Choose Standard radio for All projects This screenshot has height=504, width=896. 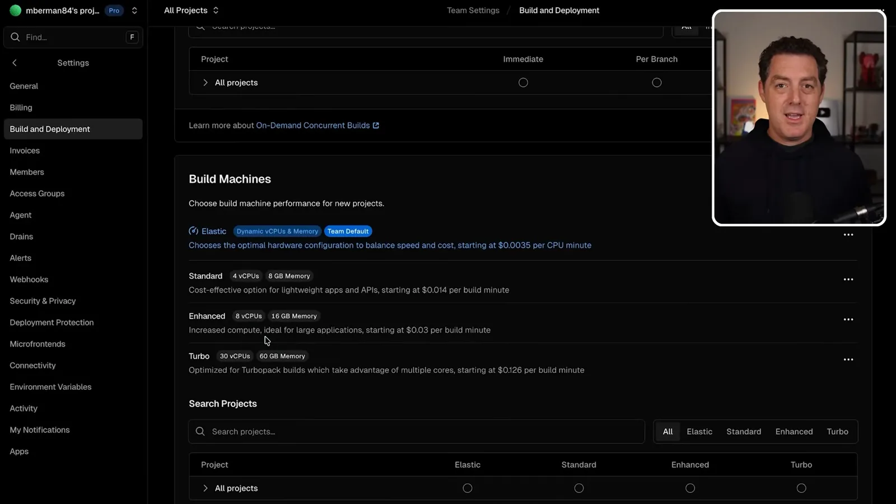click(x=579, y=488)
